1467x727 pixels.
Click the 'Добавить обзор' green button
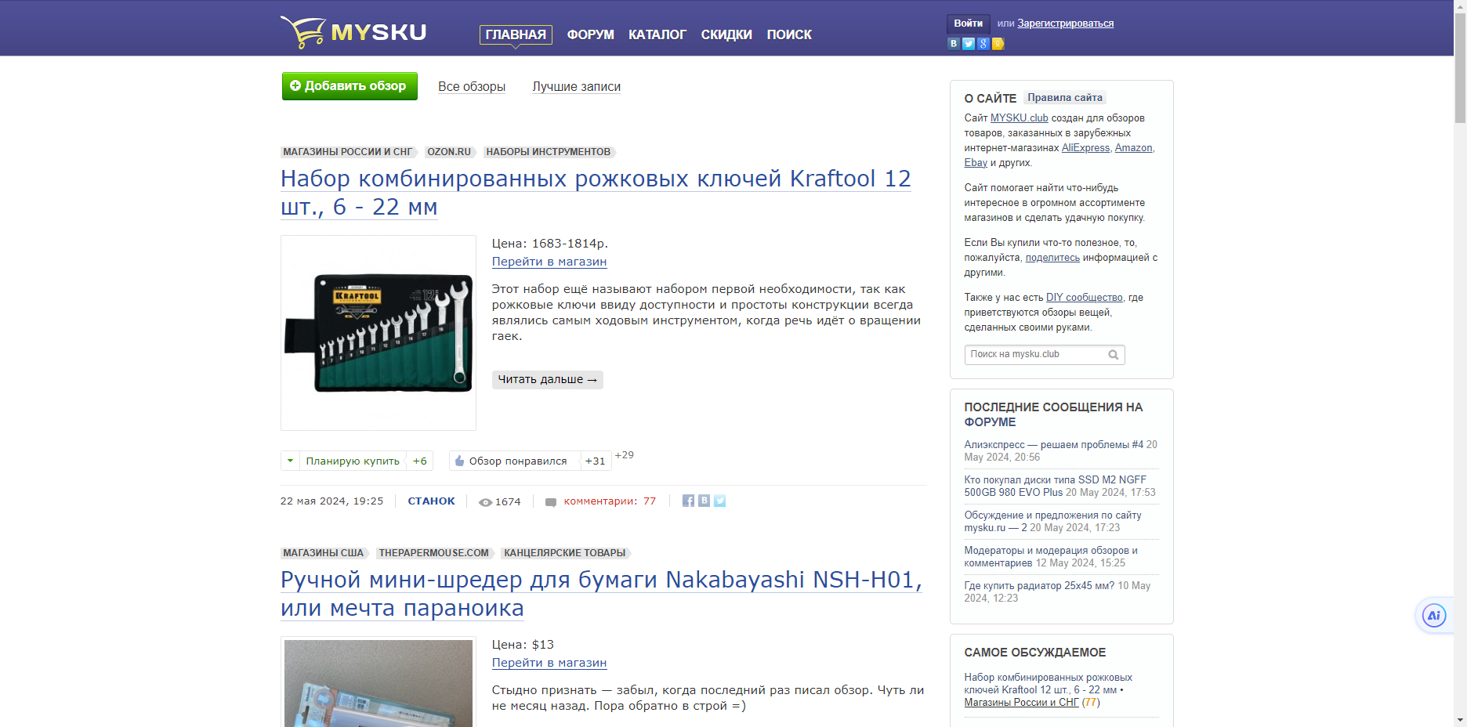[350, 86]
